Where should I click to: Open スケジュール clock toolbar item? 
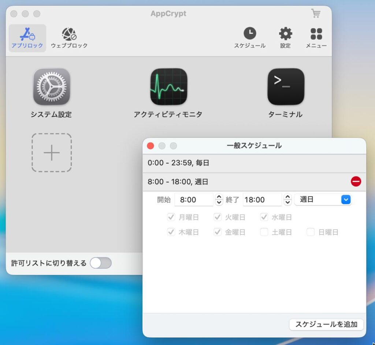(x=250, y=38)
